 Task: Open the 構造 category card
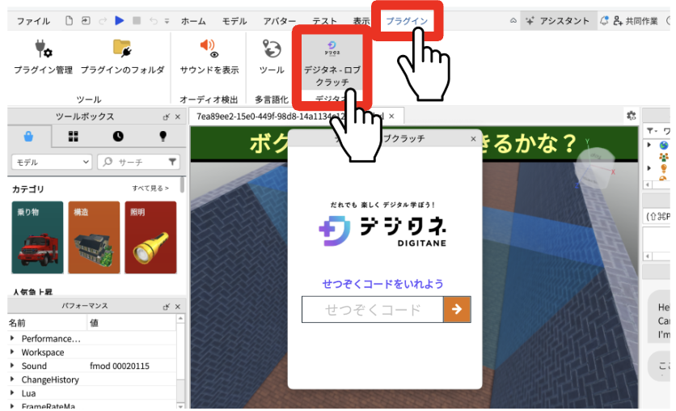pyautogui.click(x=94, y=237)
